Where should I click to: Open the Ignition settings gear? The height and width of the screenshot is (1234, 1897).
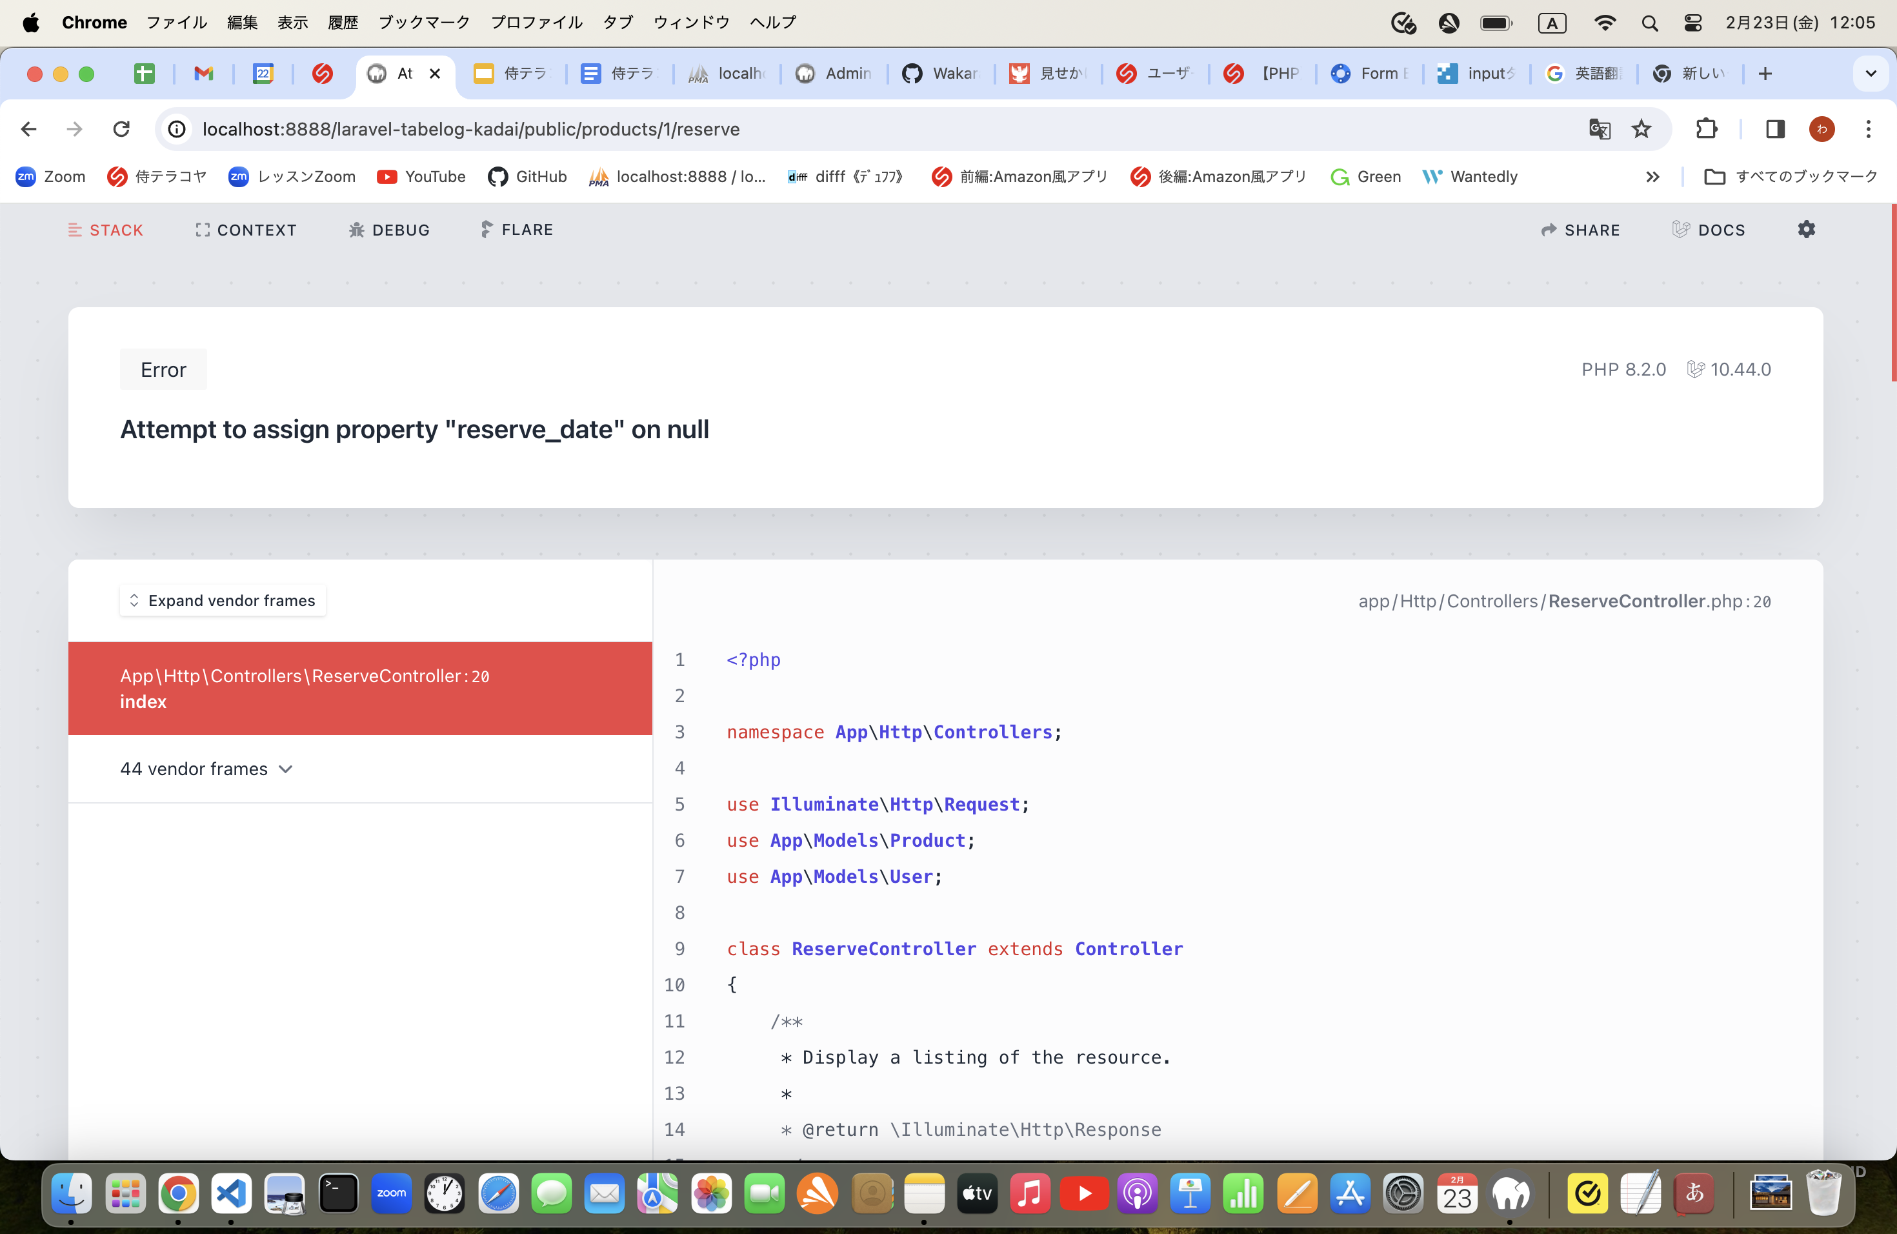click(x=1806, y=230)
